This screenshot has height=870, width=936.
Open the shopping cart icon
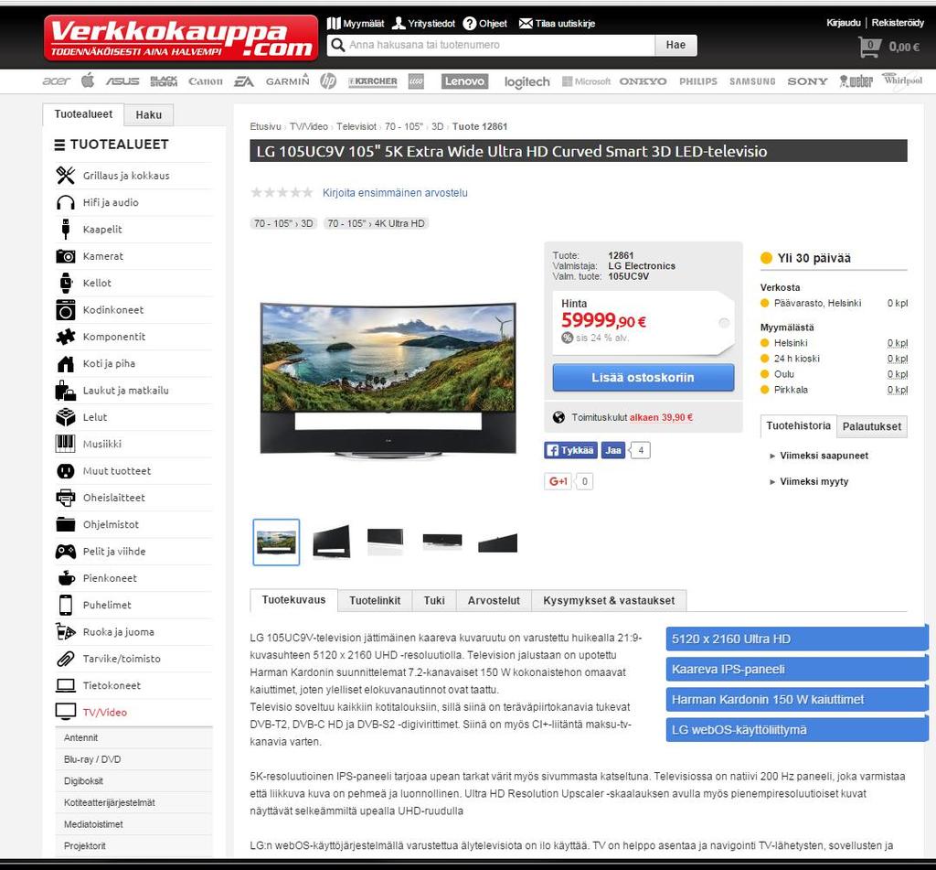pos(870,47)
